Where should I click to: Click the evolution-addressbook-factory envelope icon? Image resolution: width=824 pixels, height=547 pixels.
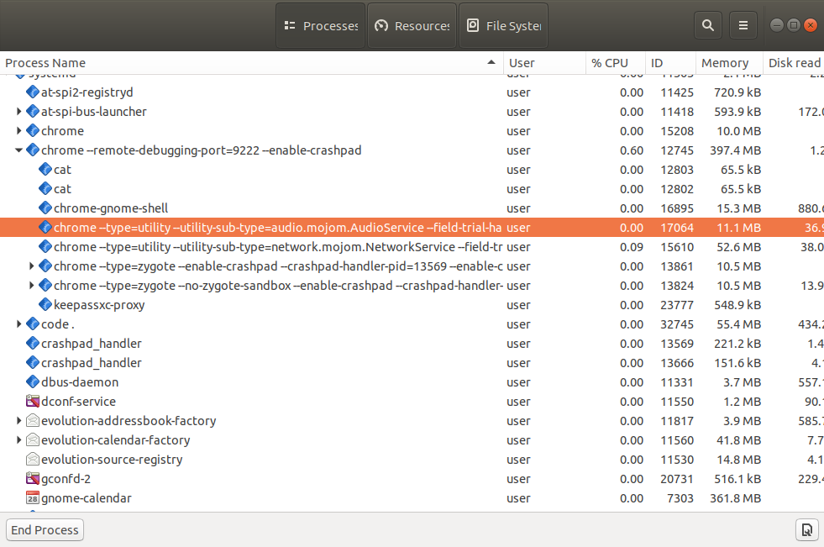coord(33,421)
